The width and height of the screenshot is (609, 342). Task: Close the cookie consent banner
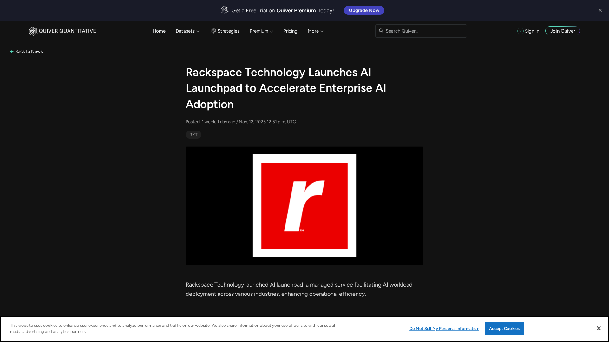pyautogui.click(x=599, y=328)
